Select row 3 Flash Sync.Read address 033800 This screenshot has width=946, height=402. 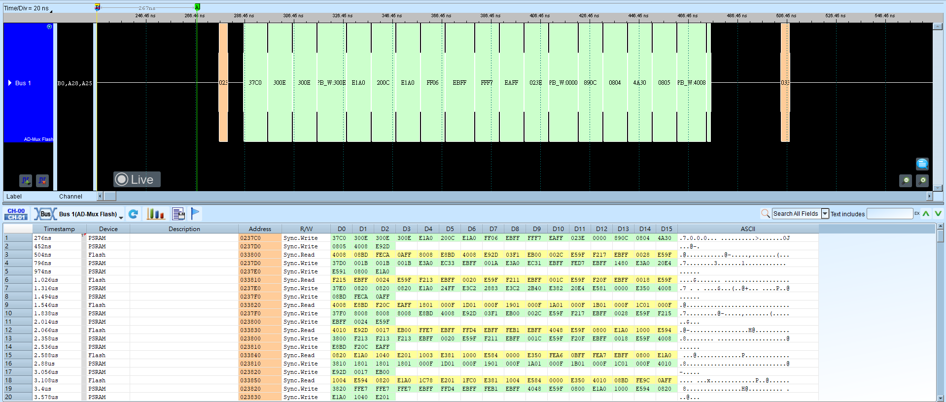click(x=411, y=255)
